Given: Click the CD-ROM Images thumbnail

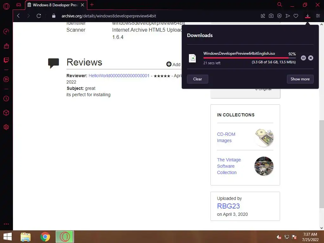Looking at the screenshot, I should pos(264,138).
